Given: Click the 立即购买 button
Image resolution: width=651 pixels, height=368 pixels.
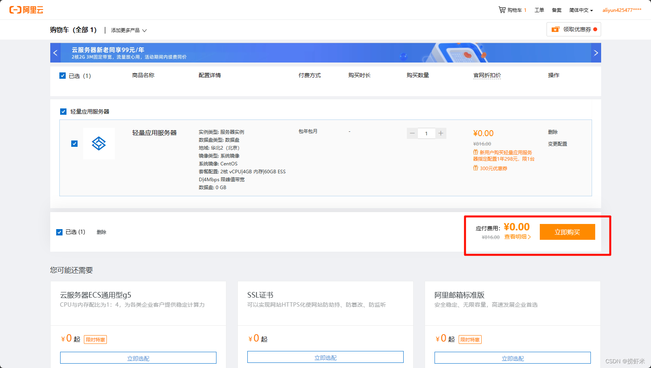Looking at the screenshot, I should pos(567,232).
